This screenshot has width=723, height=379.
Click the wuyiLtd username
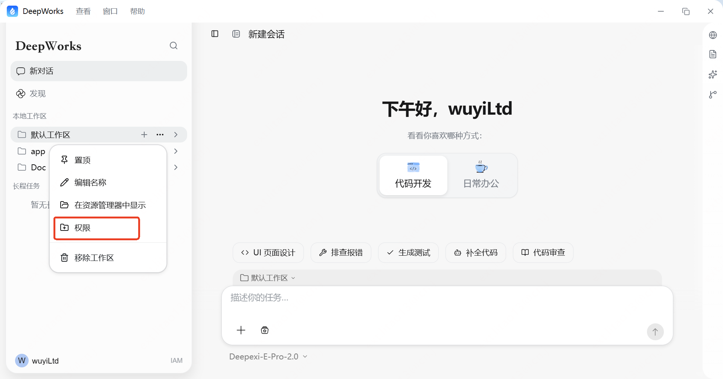45,361
